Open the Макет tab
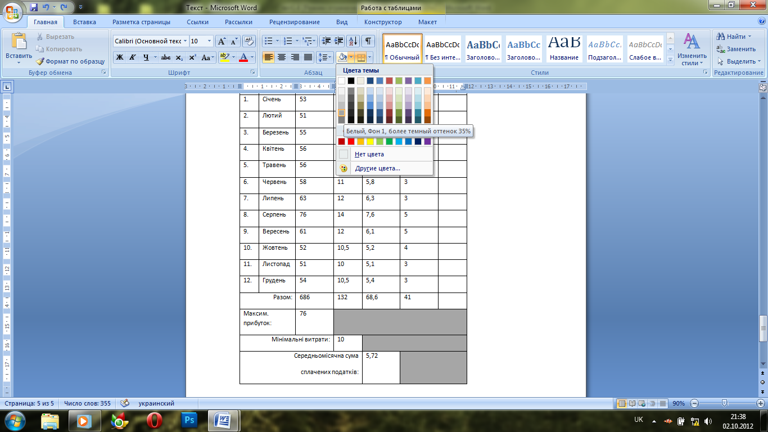The image size is (768, 432). pyautogui.click(x=427, y=22)
